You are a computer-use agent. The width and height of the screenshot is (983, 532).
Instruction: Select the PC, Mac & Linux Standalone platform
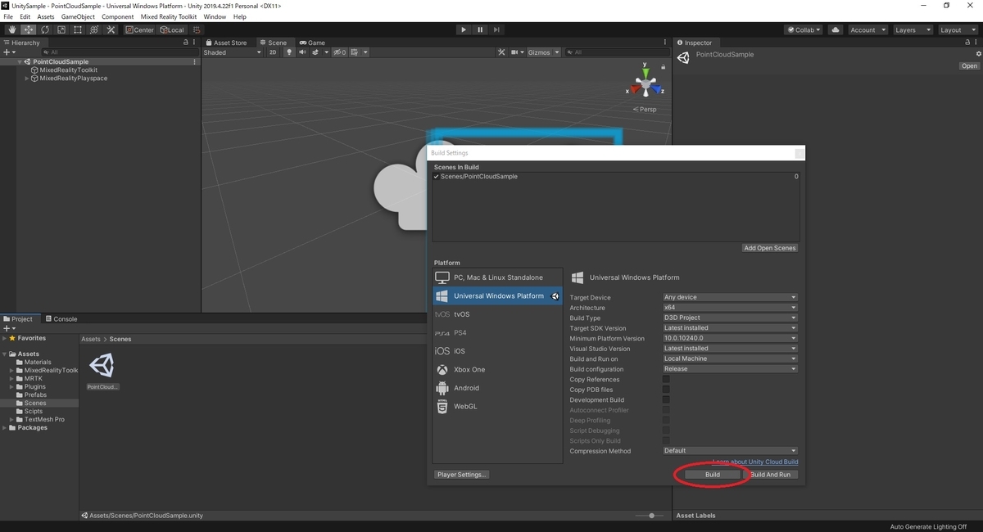[498, 277]
